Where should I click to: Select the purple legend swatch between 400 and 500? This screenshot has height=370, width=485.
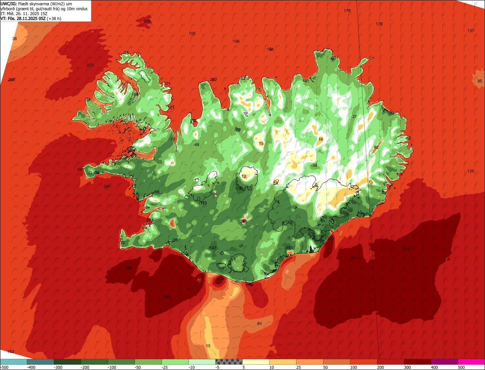[444, 362]
